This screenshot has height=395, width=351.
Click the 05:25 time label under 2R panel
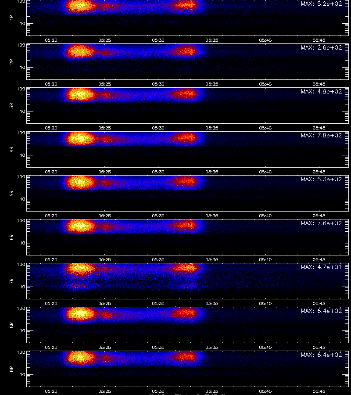pyautogui.click(x=104, y=84)
